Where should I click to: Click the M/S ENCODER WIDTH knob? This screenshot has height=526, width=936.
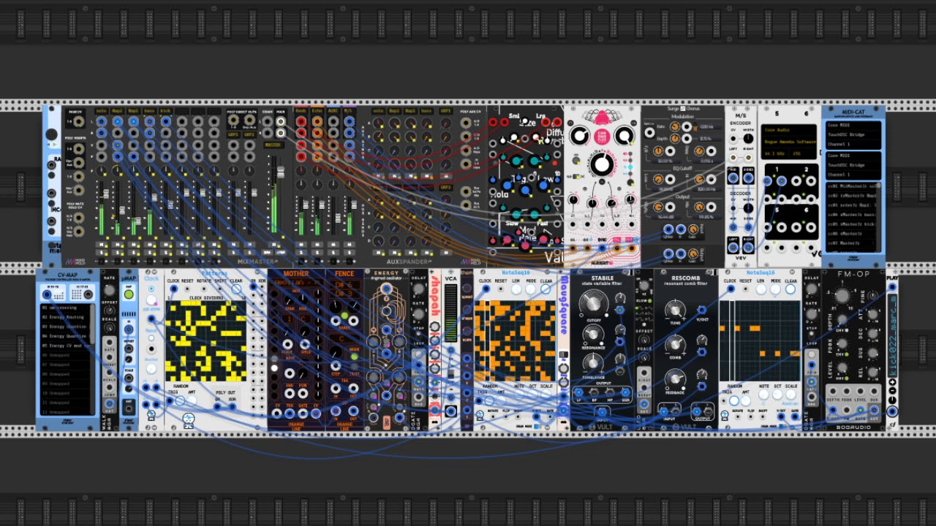point(748,138)
